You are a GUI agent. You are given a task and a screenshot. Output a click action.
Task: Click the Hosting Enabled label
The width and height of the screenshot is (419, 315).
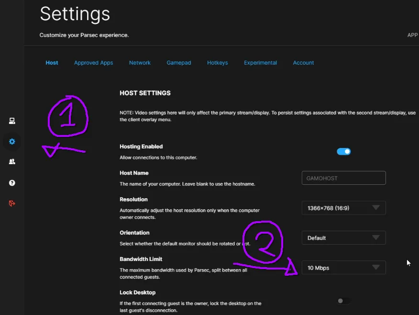click(x=141, y=146)
